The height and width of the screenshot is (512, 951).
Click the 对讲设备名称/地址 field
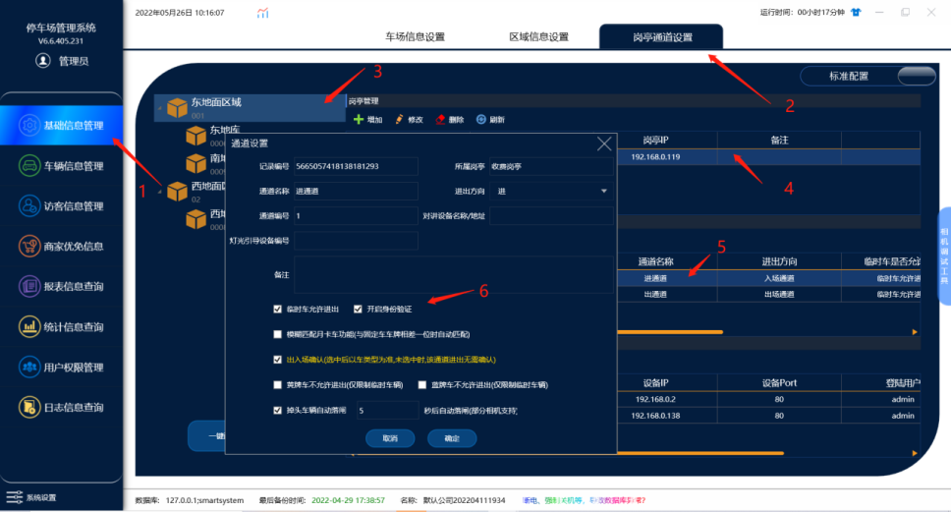551,216
